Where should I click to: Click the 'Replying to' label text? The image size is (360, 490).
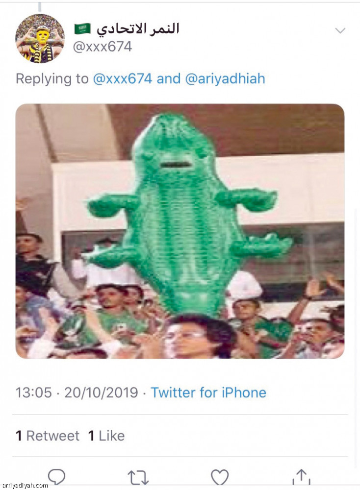(x=52, y=78)
